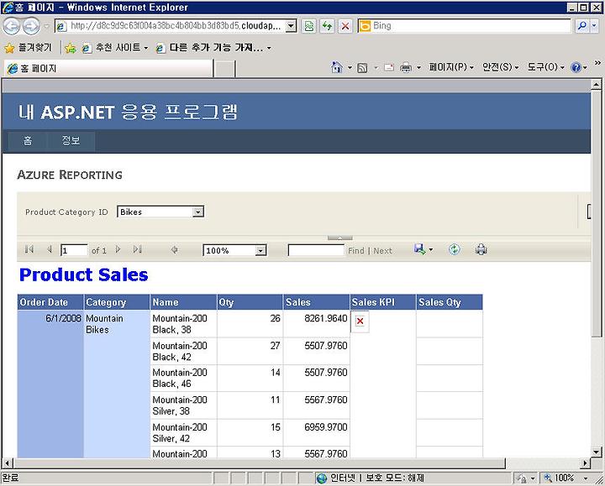Image resolution: width=605 pixels, height=486 pixels.
Task: Print the report using viewer printer icon
Action: [481, 249]
